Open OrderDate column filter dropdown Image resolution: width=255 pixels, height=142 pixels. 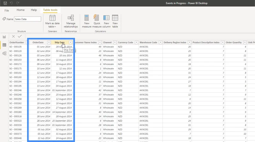(49, 42)
